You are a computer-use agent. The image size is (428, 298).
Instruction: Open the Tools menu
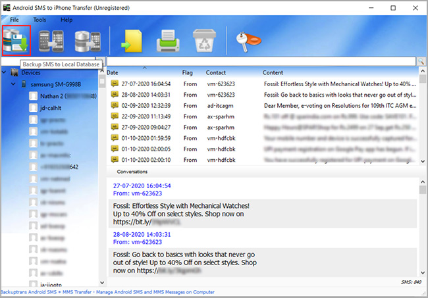tap(40, 20)
